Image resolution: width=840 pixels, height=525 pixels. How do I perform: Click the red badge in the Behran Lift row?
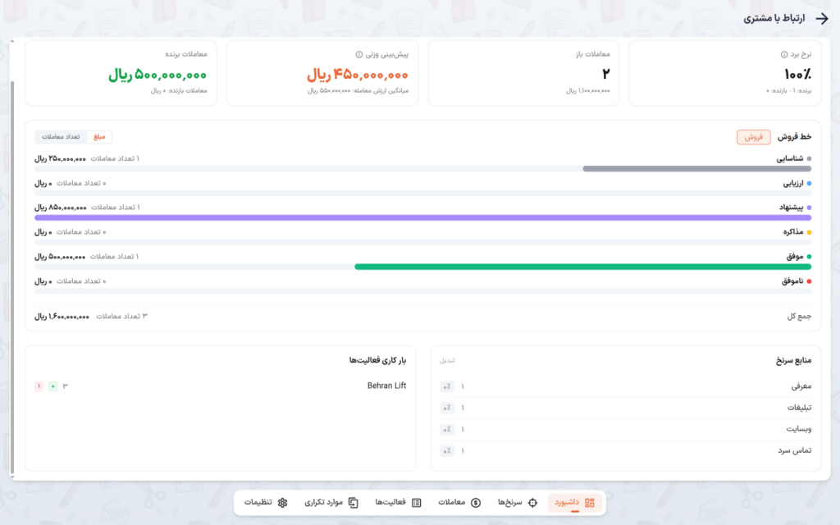(39, 386)
